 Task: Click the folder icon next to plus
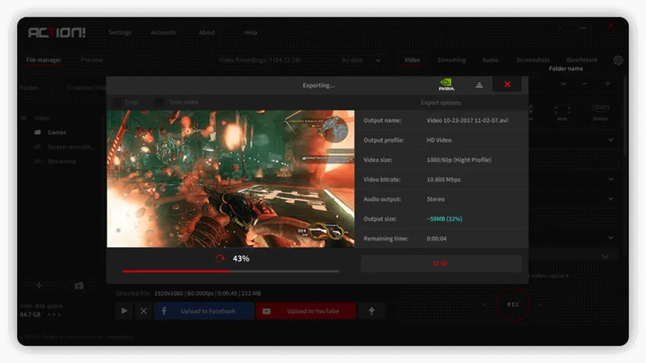(79, 286)
